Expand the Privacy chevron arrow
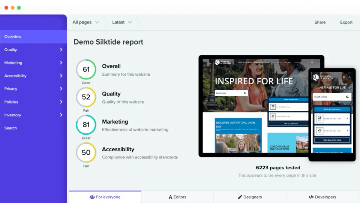This screenshot has height=203, width=360. click(x=61, y=89)
